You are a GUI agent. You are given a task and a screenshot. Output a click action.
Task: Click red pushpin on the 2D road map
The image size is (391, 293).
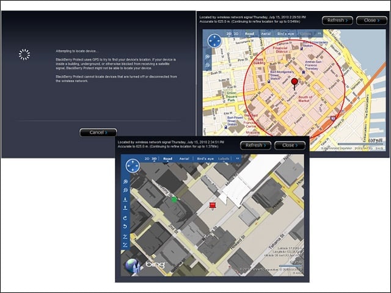tap(294, 84)
